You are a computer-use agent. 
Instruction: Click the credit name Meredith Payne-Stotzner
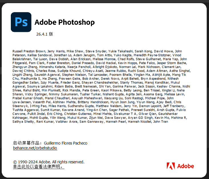tap(152, 55)
